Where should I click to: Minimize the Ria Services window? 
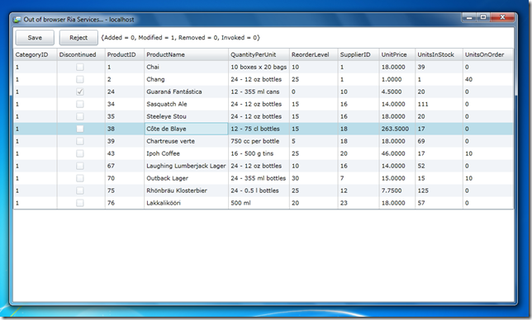point(469,17)
